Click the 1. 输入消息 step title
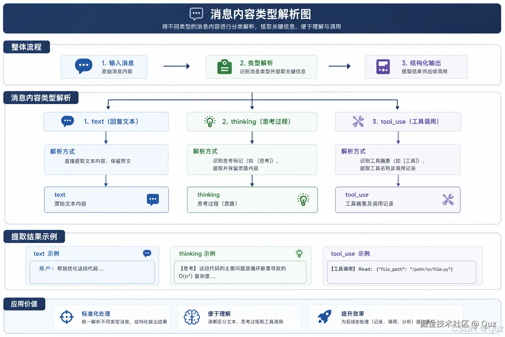This screenshot has width=505, height=337. point(118,63)
